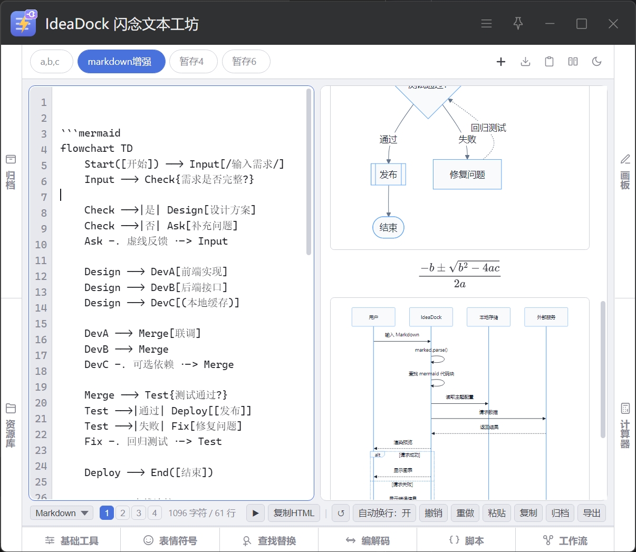Open the 计算器 calculator side panel
Screen dimensions: 636x552
625,425
